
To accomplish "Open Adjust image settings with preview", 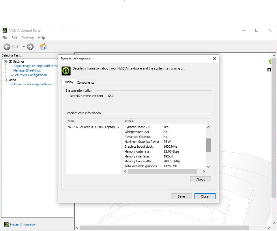I will tap(36, 66).
